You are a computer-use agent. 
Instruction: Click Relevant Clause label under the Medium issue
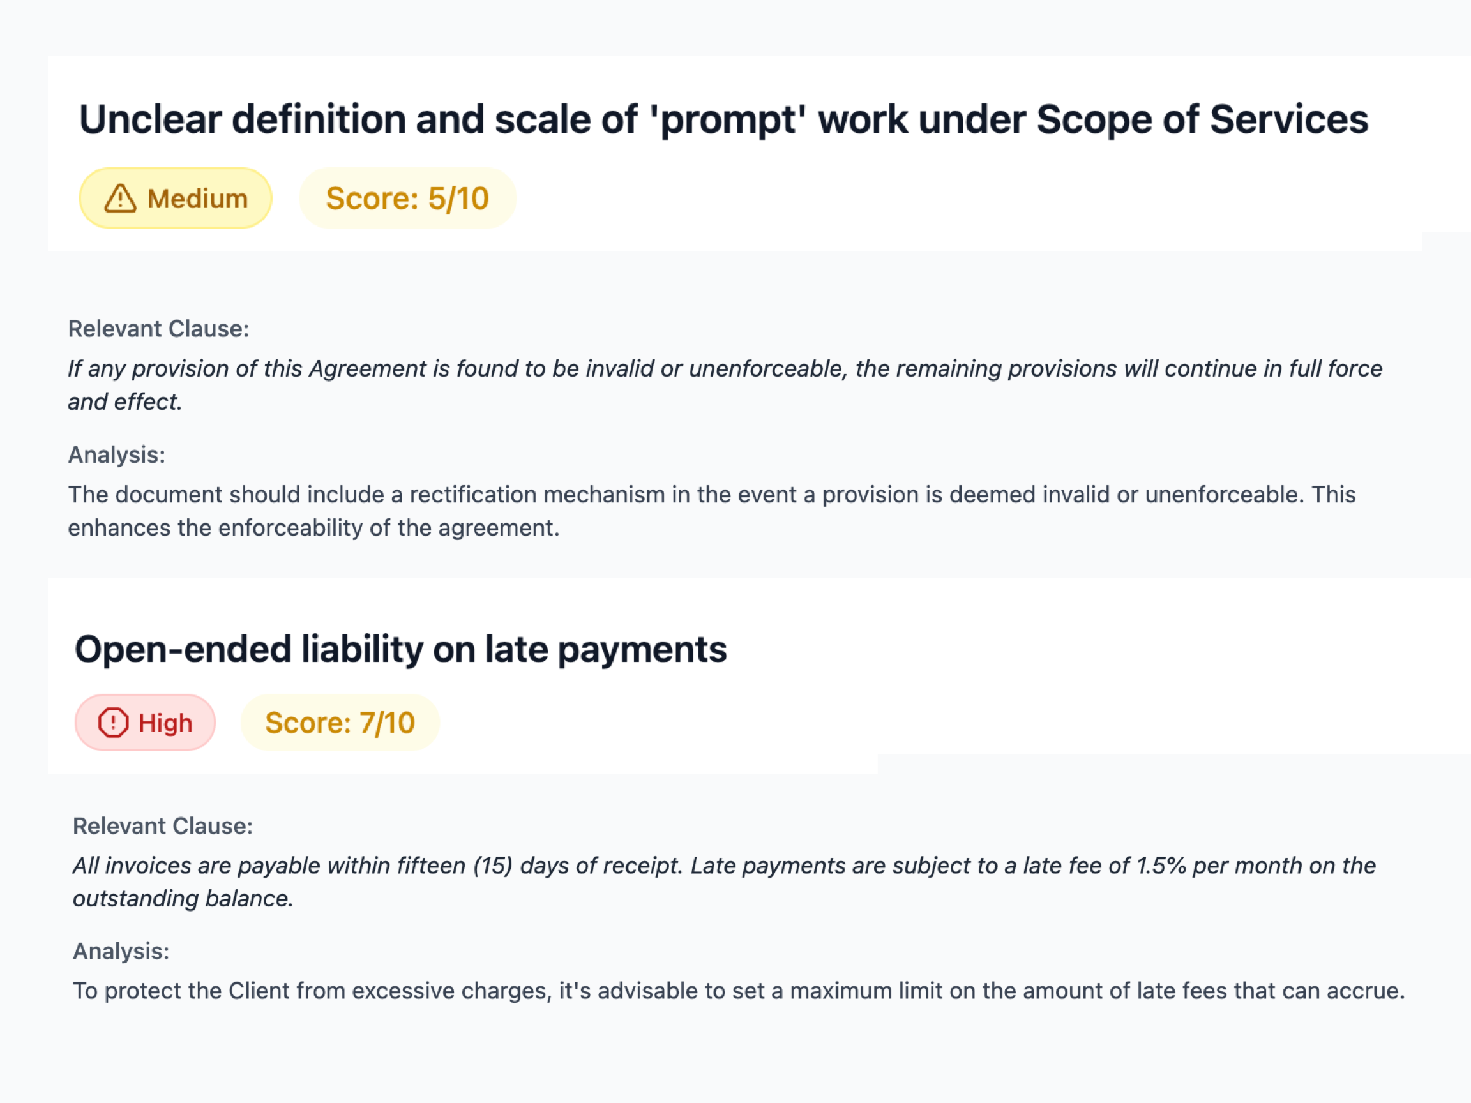[x=158, y=329]
